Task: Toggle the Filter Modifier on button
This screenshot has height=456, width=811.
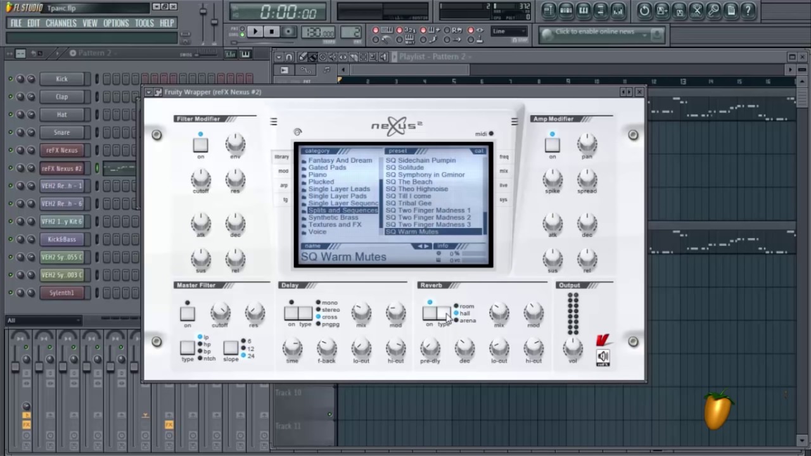Action: pos(200,145)
